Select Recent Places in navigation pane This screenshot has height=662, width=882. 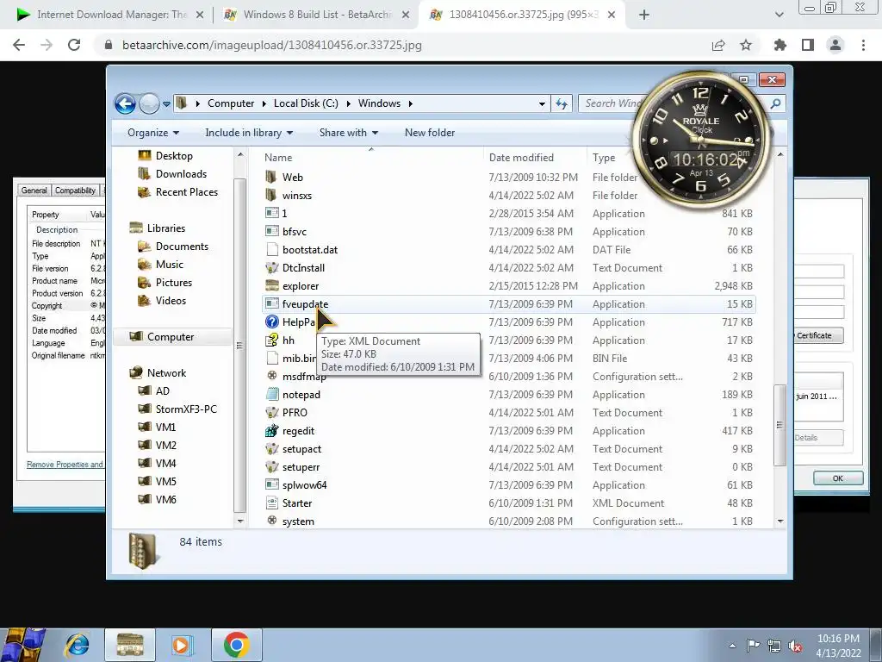coord(187,192)
